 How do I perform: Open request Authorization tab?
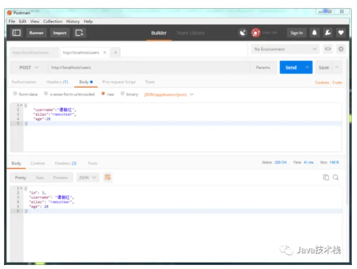tap(24, 82)
